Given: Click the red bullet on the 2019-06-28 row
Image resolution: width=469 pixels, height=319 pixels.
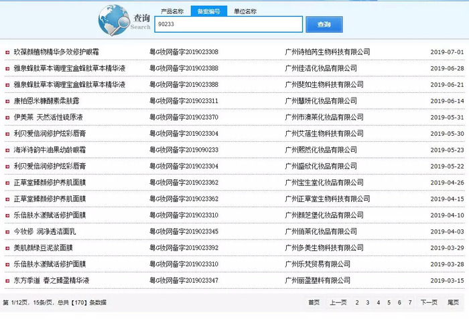Looking at the screenshot, I should click(7, 69).
